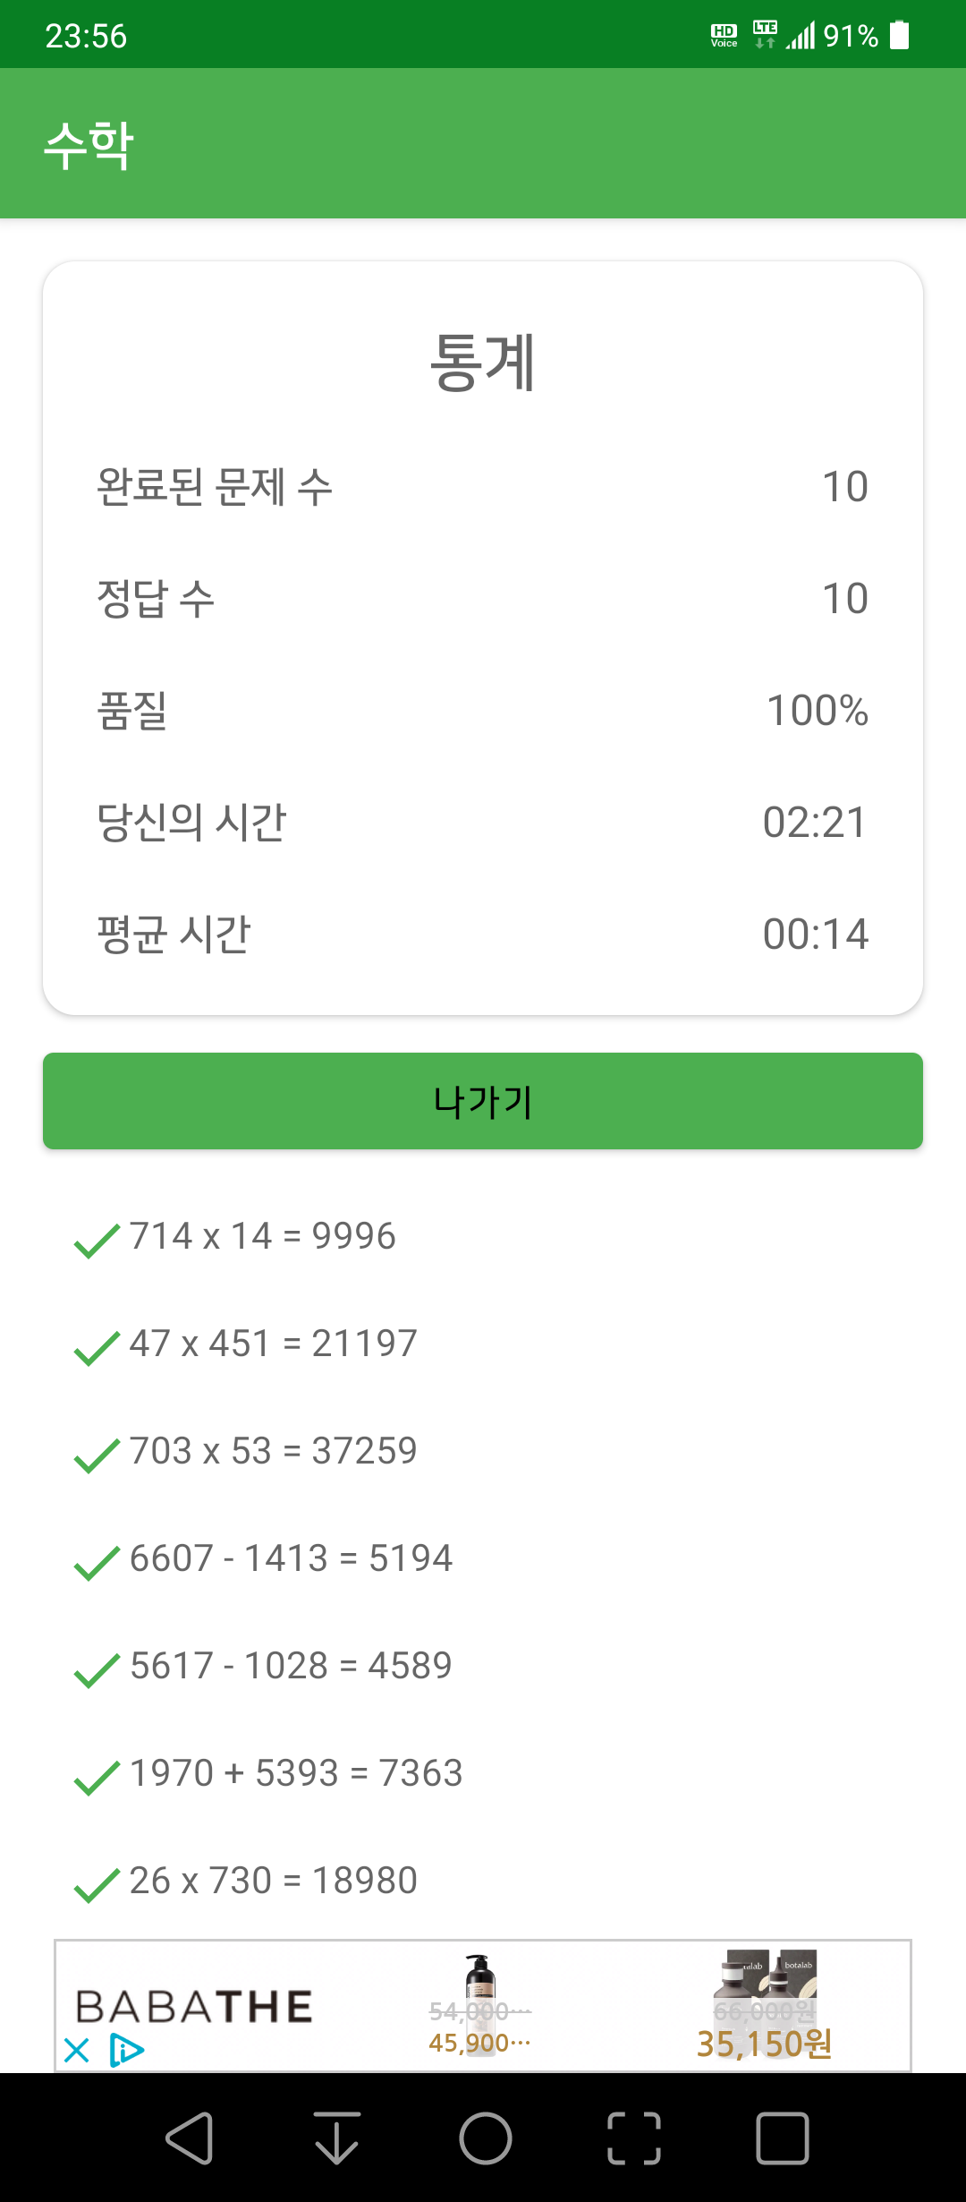966x2202 pixels.
Task: Open the BABATHE ad logo
Action: pos(194,2006)
